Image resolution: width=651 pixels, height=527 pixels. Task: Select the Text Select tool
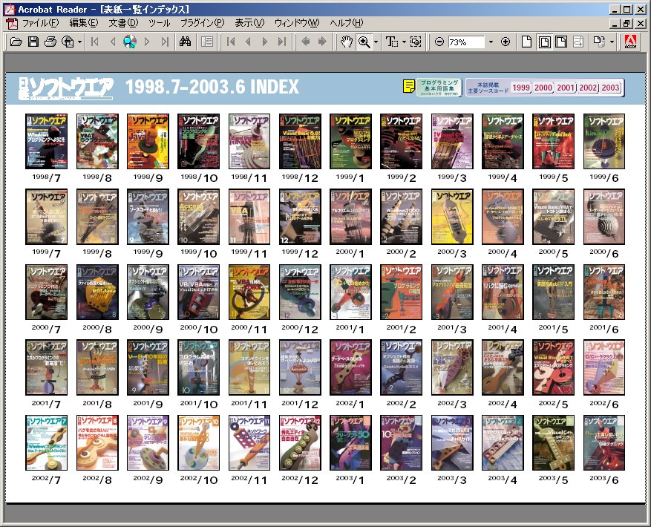coord(391,42)
